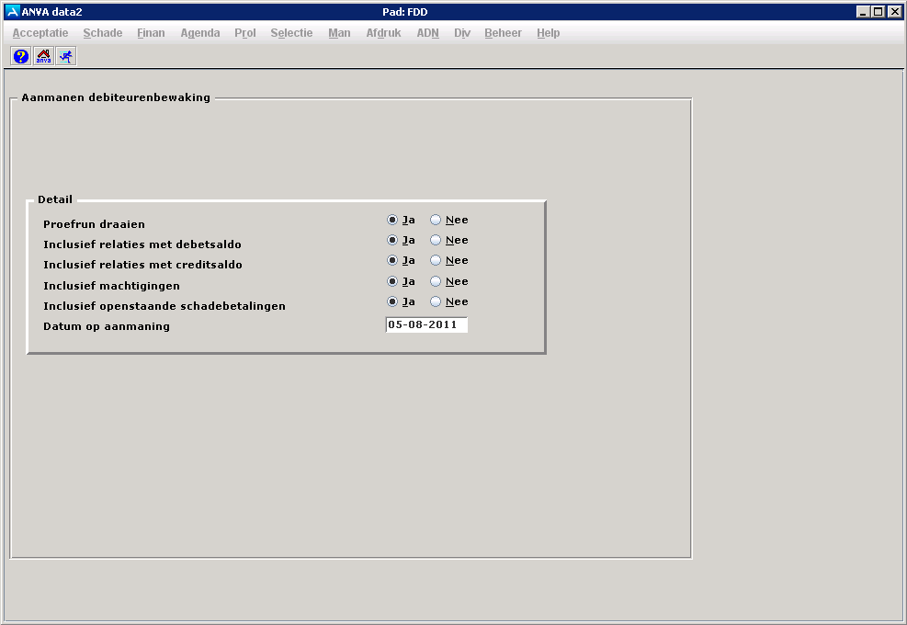Viewport: 907px width, 625px height.
Task: Click the ANVA logo in title bar
Action: click(12, 12)
